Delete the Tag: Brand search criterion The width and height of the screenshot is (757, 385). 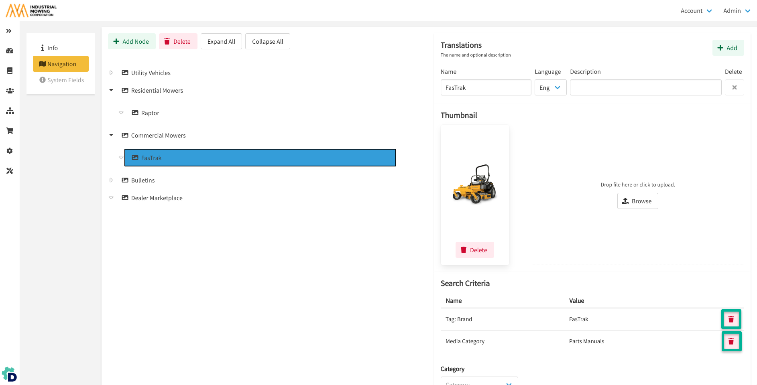point(731,319)
